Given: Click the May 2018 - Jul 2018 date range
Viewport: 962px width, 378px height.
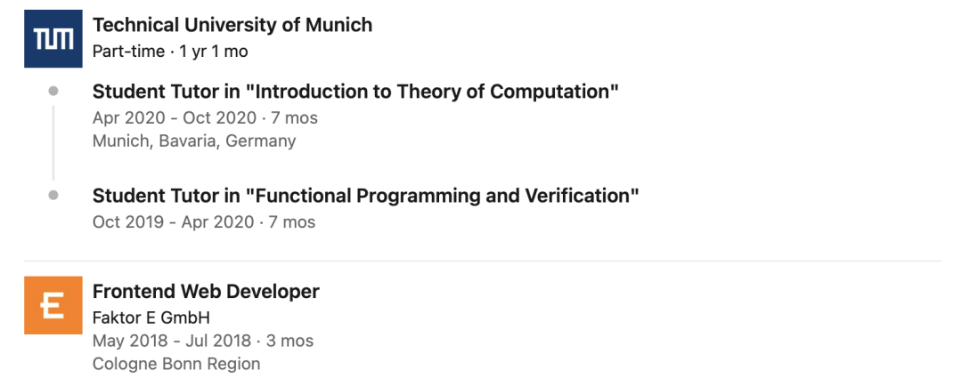Looking at the screenshot, I should pos(172,341).
